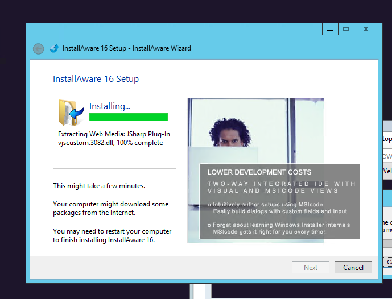Screen dimensions: 392x299
Task: Maximize the InstallAware setup window
Action: pyautogui.click(x=346, y=29)
